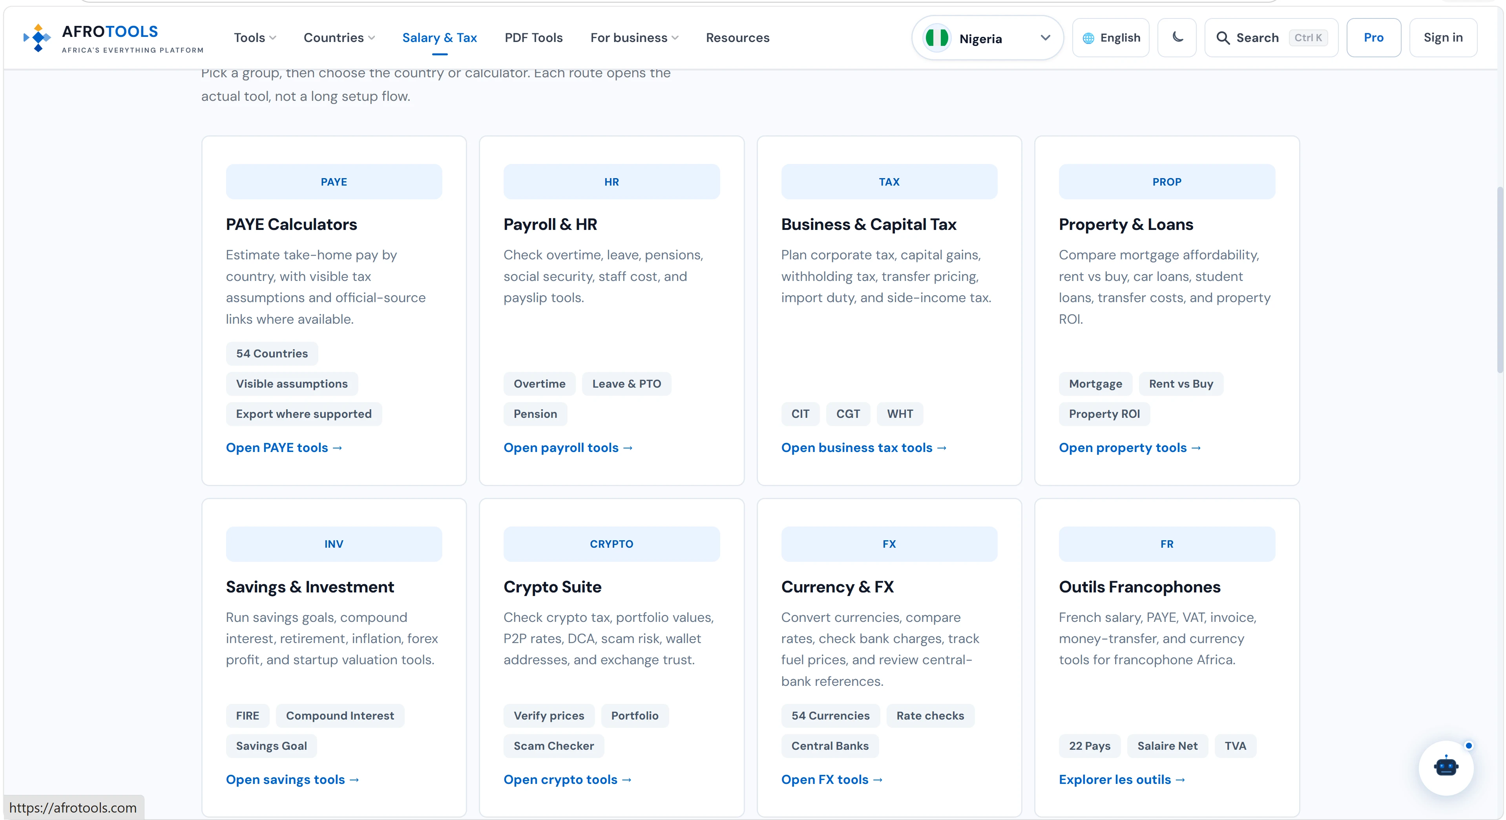Viewport: 1506px width, 820px height.
Task: Click the Open property tools link
Action: pos(1130,448)
